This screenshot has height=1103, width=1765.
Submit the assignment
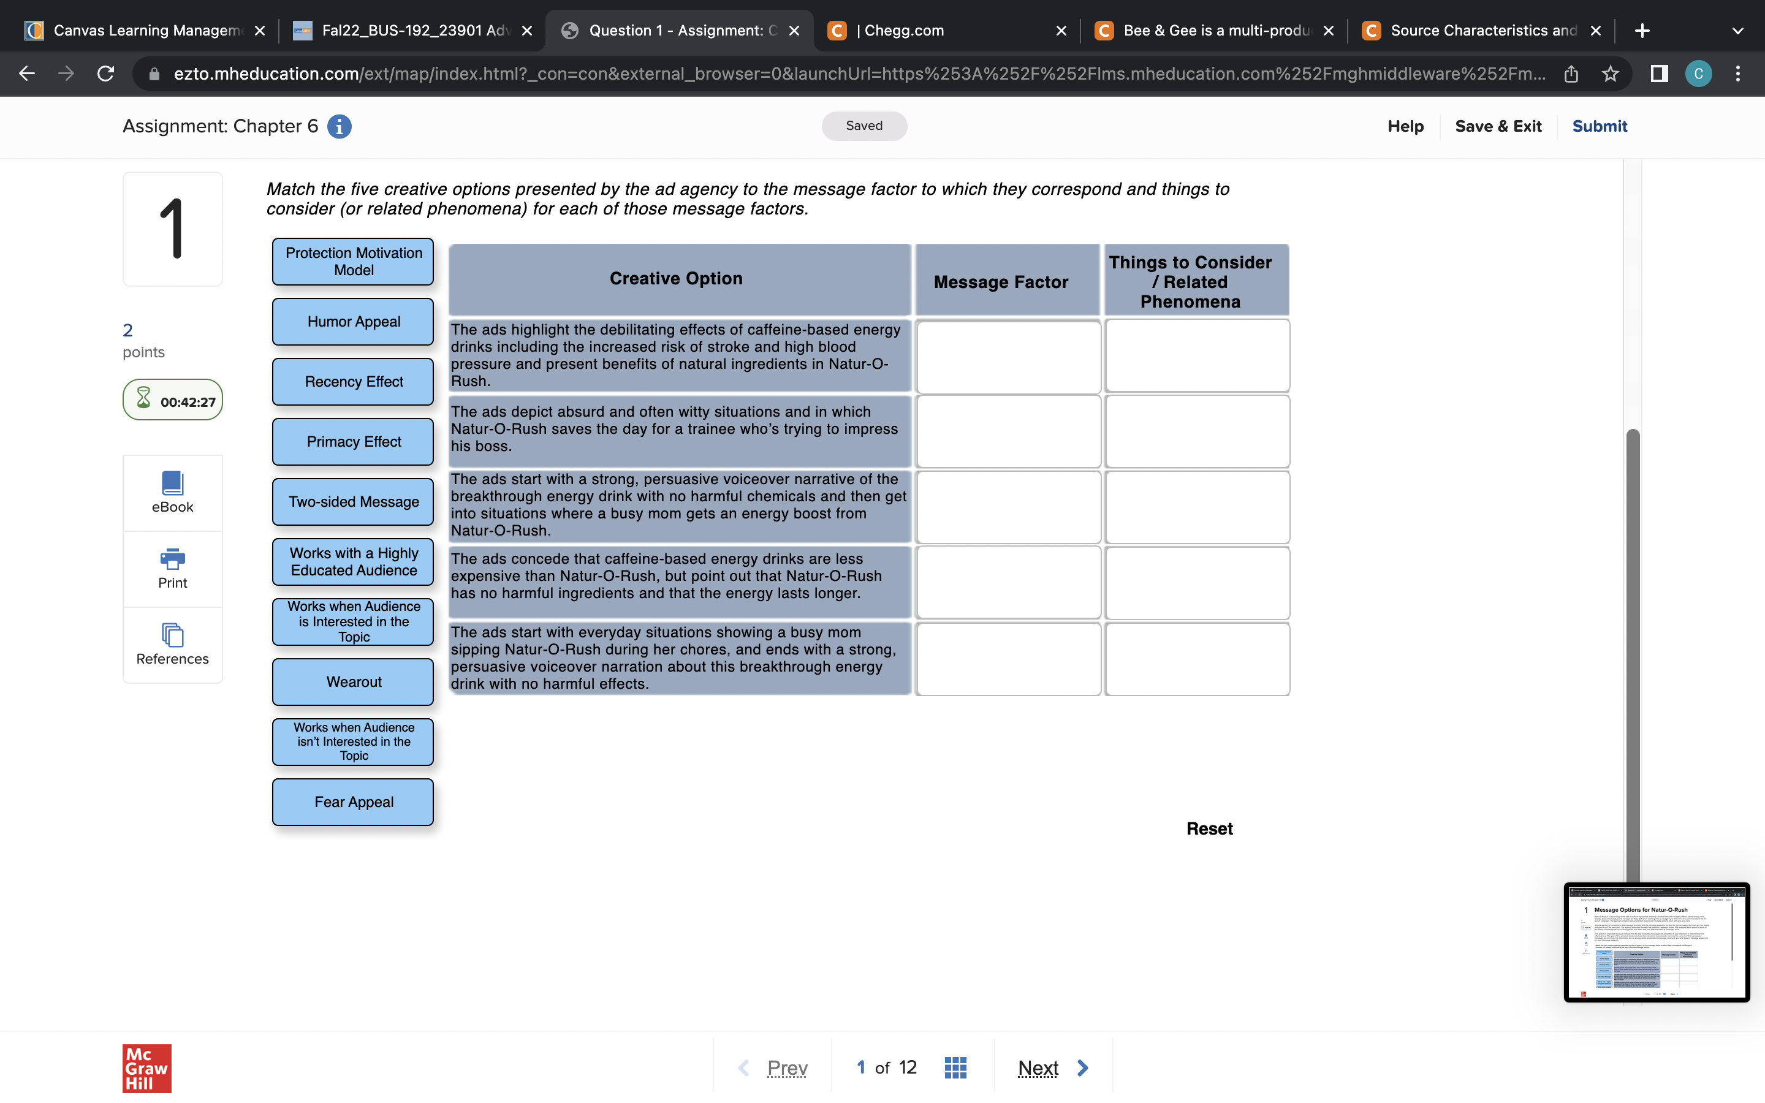(x=1599, y=126)
